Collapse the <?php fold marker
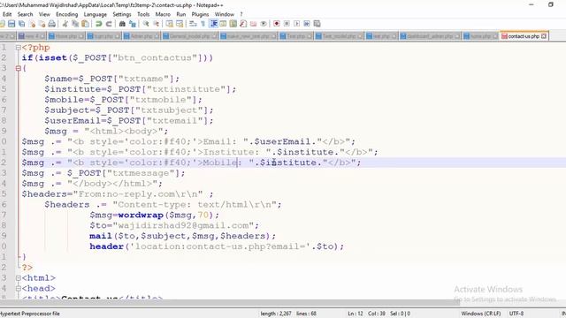The width and height of the screenshot is (566, 318). point(18,47)
